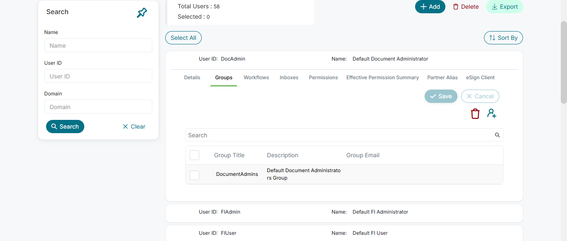Check the DocumentAdmins group checkbox
The image size is (567, 241).
coord(194,175)
